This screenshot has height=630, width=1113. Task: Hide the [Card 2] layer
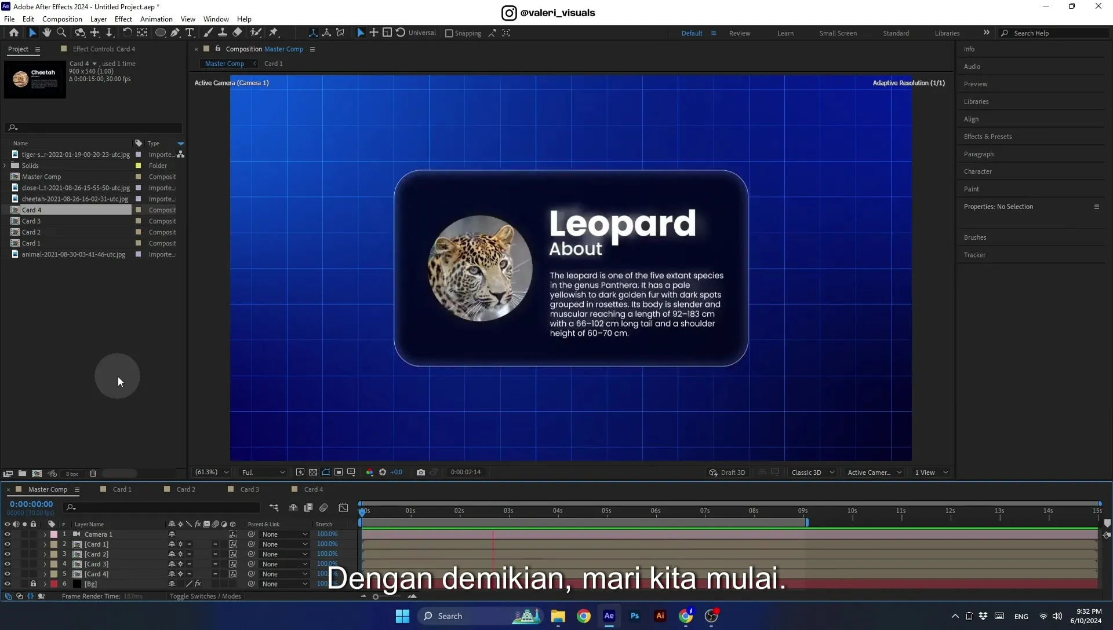[x=8, y=554]
